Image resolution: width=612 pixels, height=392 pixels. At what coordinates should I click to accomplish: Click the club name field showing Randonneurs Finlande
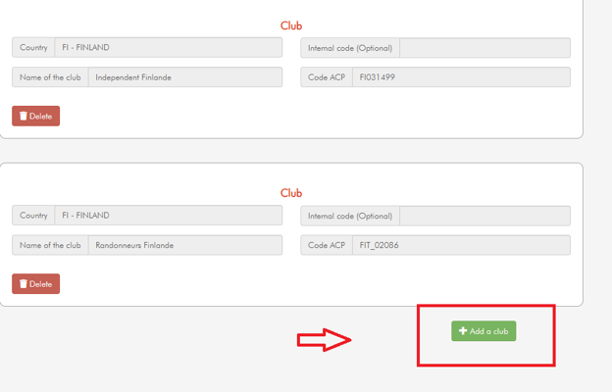185,245
